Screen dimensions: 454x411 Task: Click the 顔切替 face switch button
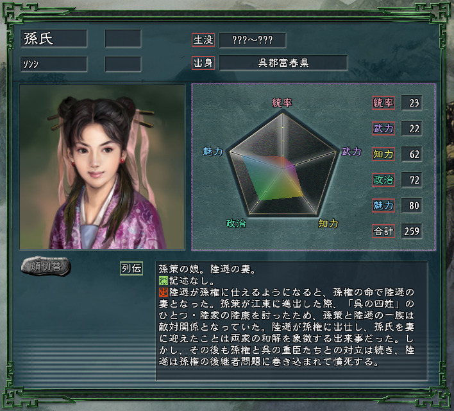(46, 266)
